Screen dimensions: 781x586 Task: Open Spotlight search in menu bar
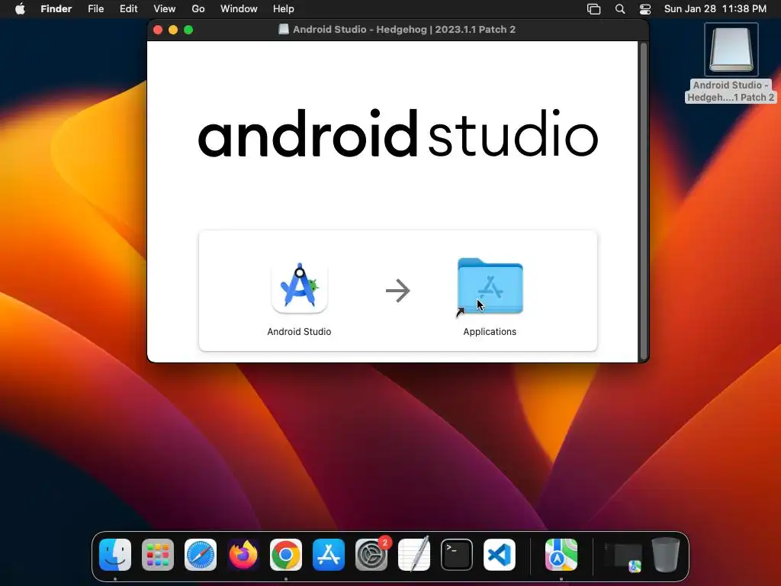[x=620, y=9]
